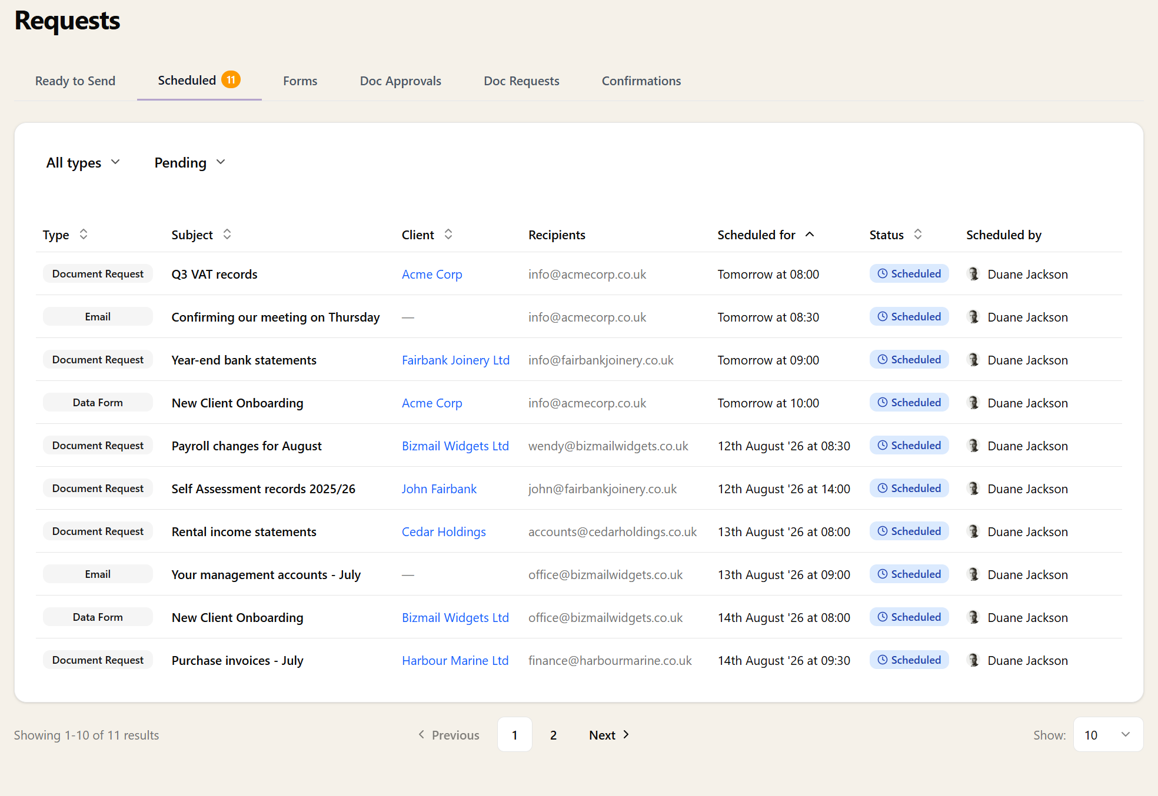Image resolution: width=1158 pixels, height=796 pixels.
Task: Open Year-end bank statements request
Action: 244,360
